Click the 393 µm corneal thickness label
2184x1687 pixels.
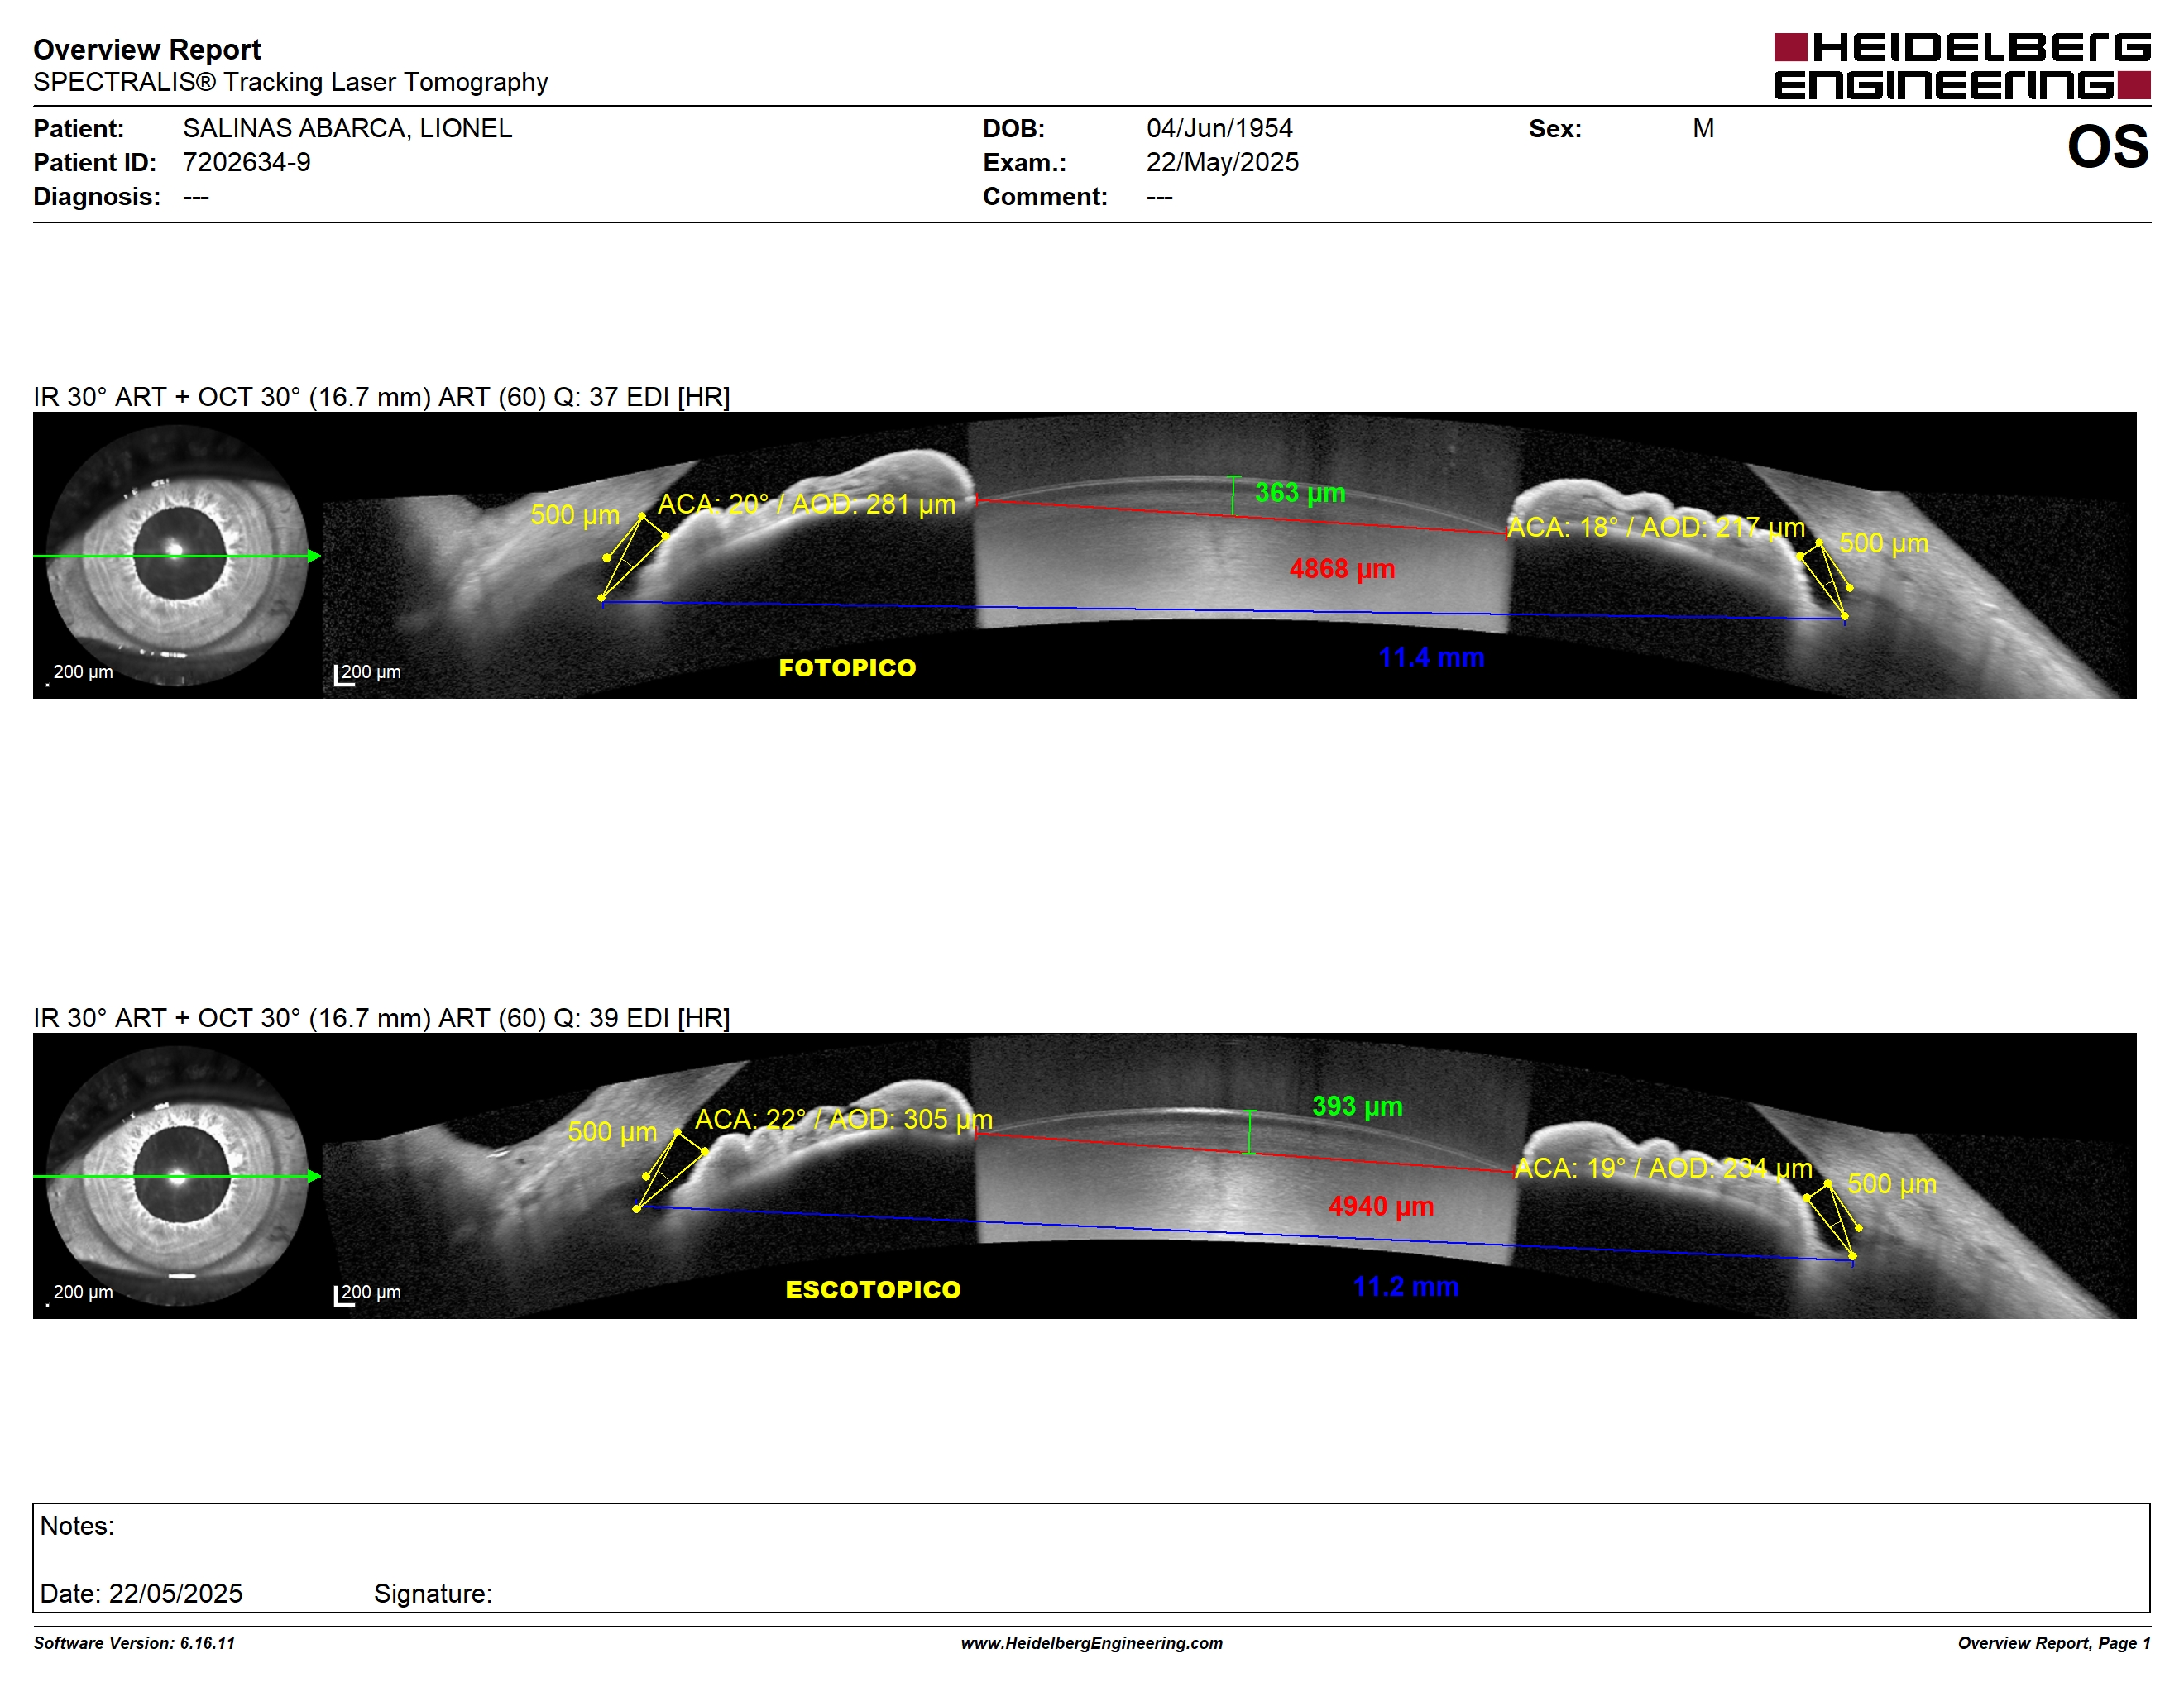[x=1357, y=1106]
